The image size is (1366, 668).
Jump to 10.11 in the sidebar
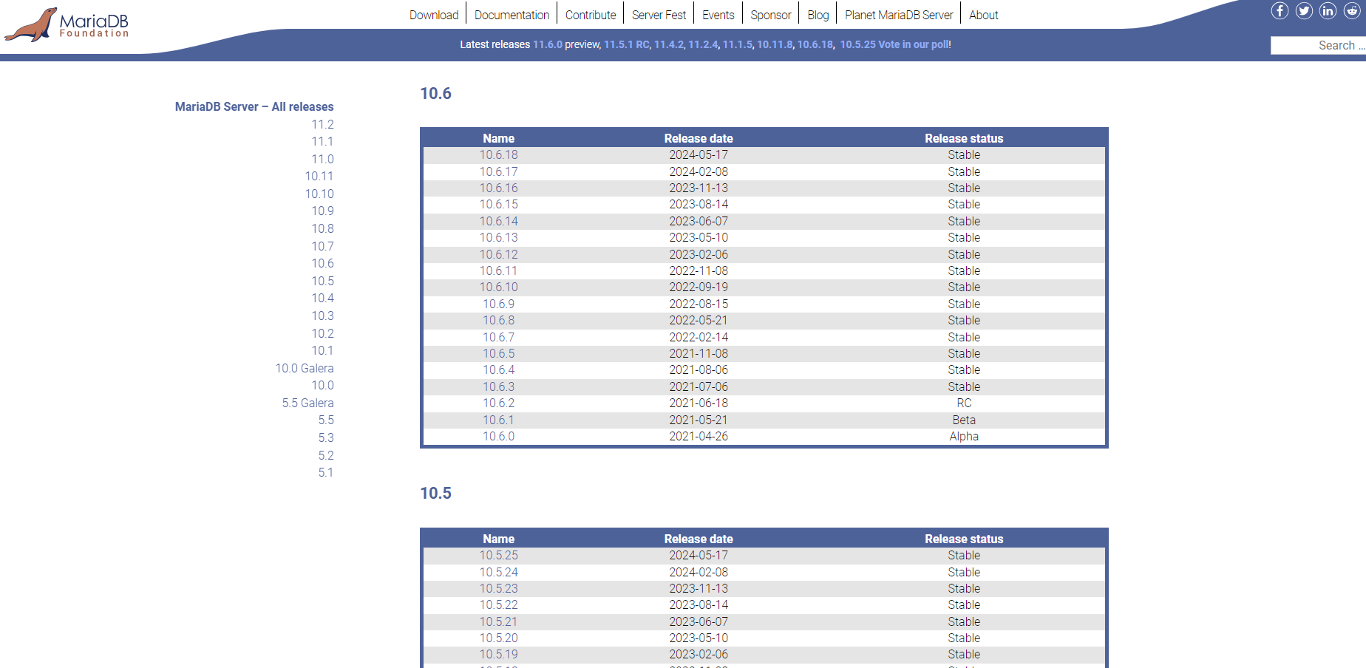coord(319,176)
